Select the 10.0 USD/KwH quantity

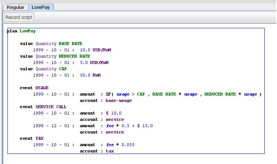pos(94,50)
